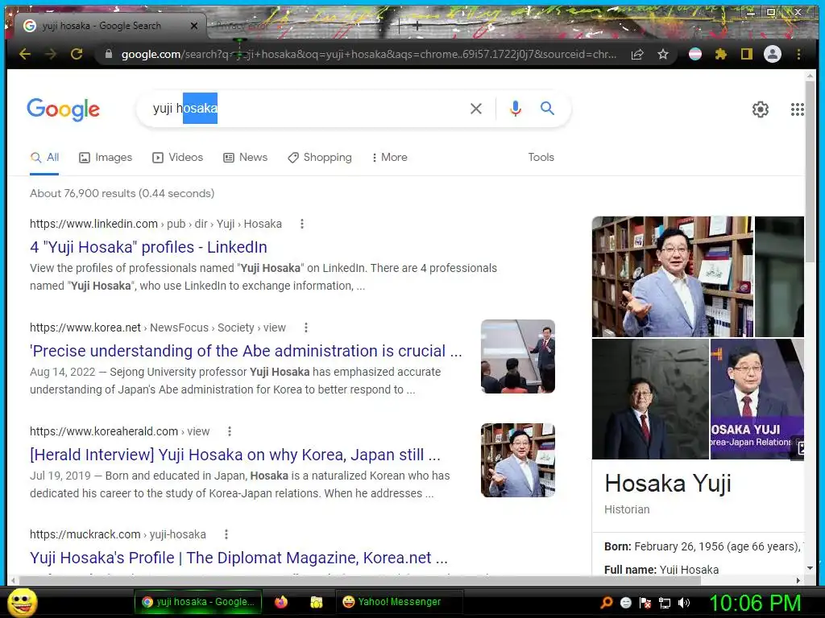Clear search box with X icon
The width and height of the screenshot is (825, 618).
click(475, 109)
